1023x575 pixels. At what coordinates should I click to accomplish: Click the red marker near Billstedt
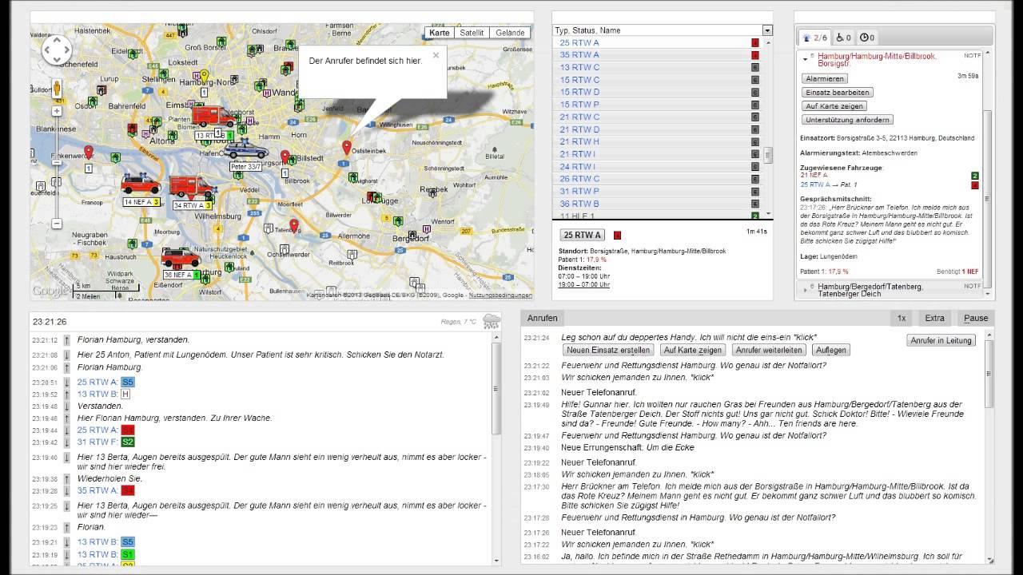285,157
